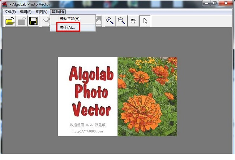Click the vectorize toolbar icon
This screenshot has width=235, height=160.
point(46,21)
